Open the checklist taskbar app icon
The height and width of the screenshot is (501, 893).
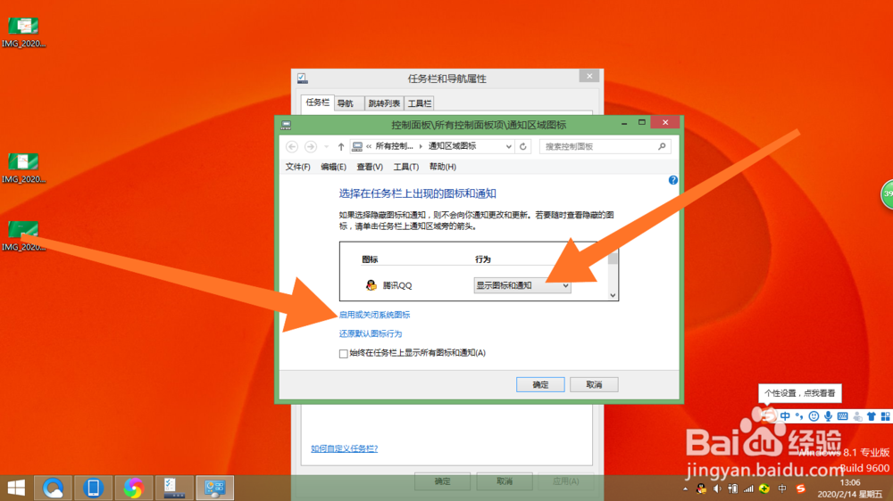(x=173, y=488)
